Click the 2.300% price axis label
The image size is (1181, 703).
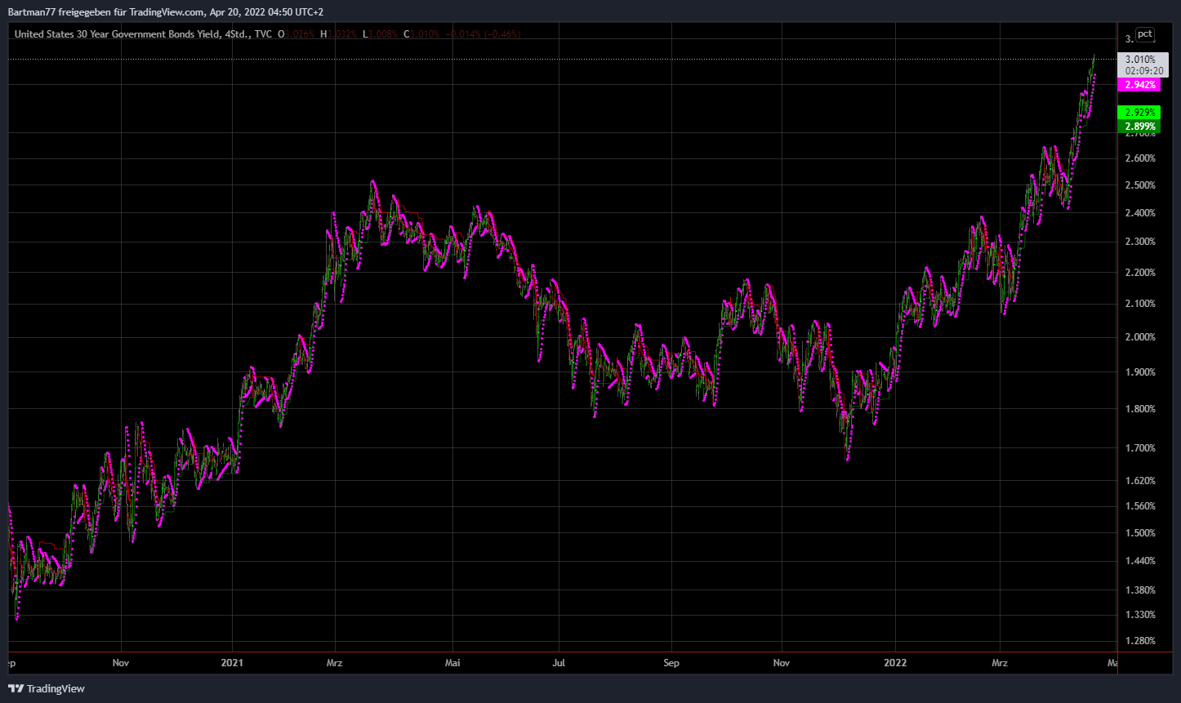(1140, 242)
